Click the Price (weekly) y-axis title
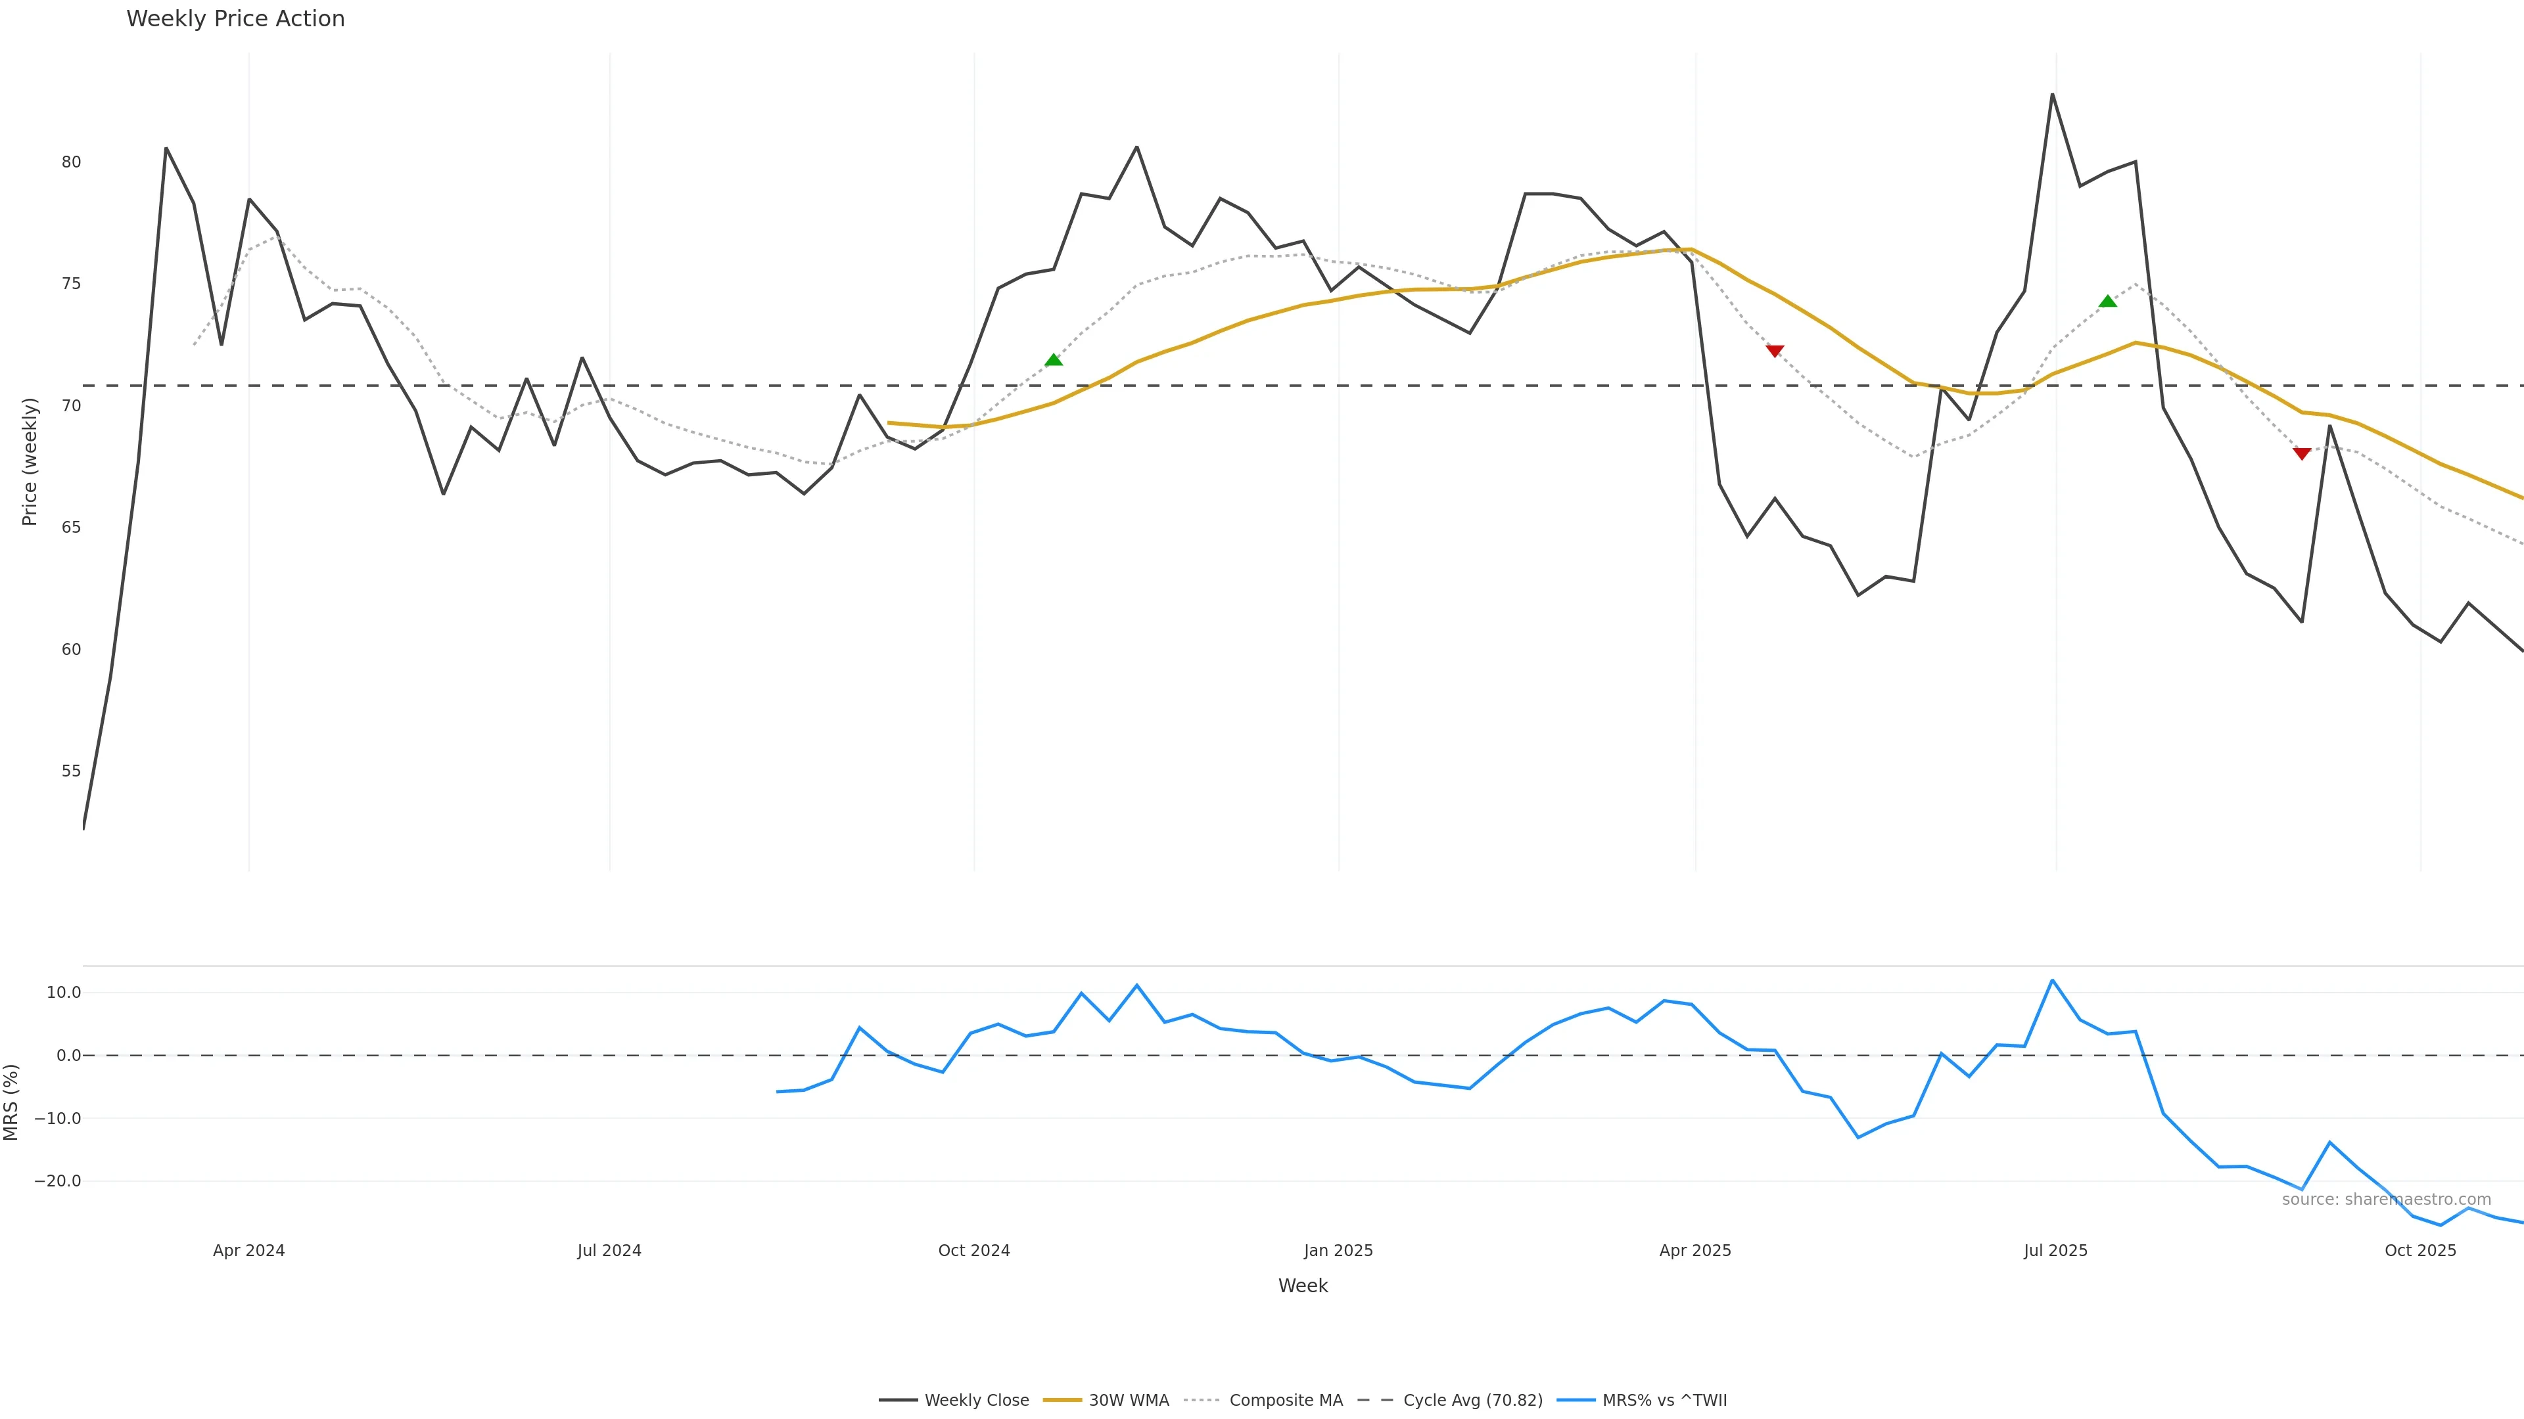Screen dimensions: 2524x1419 (x=30, y=461)
